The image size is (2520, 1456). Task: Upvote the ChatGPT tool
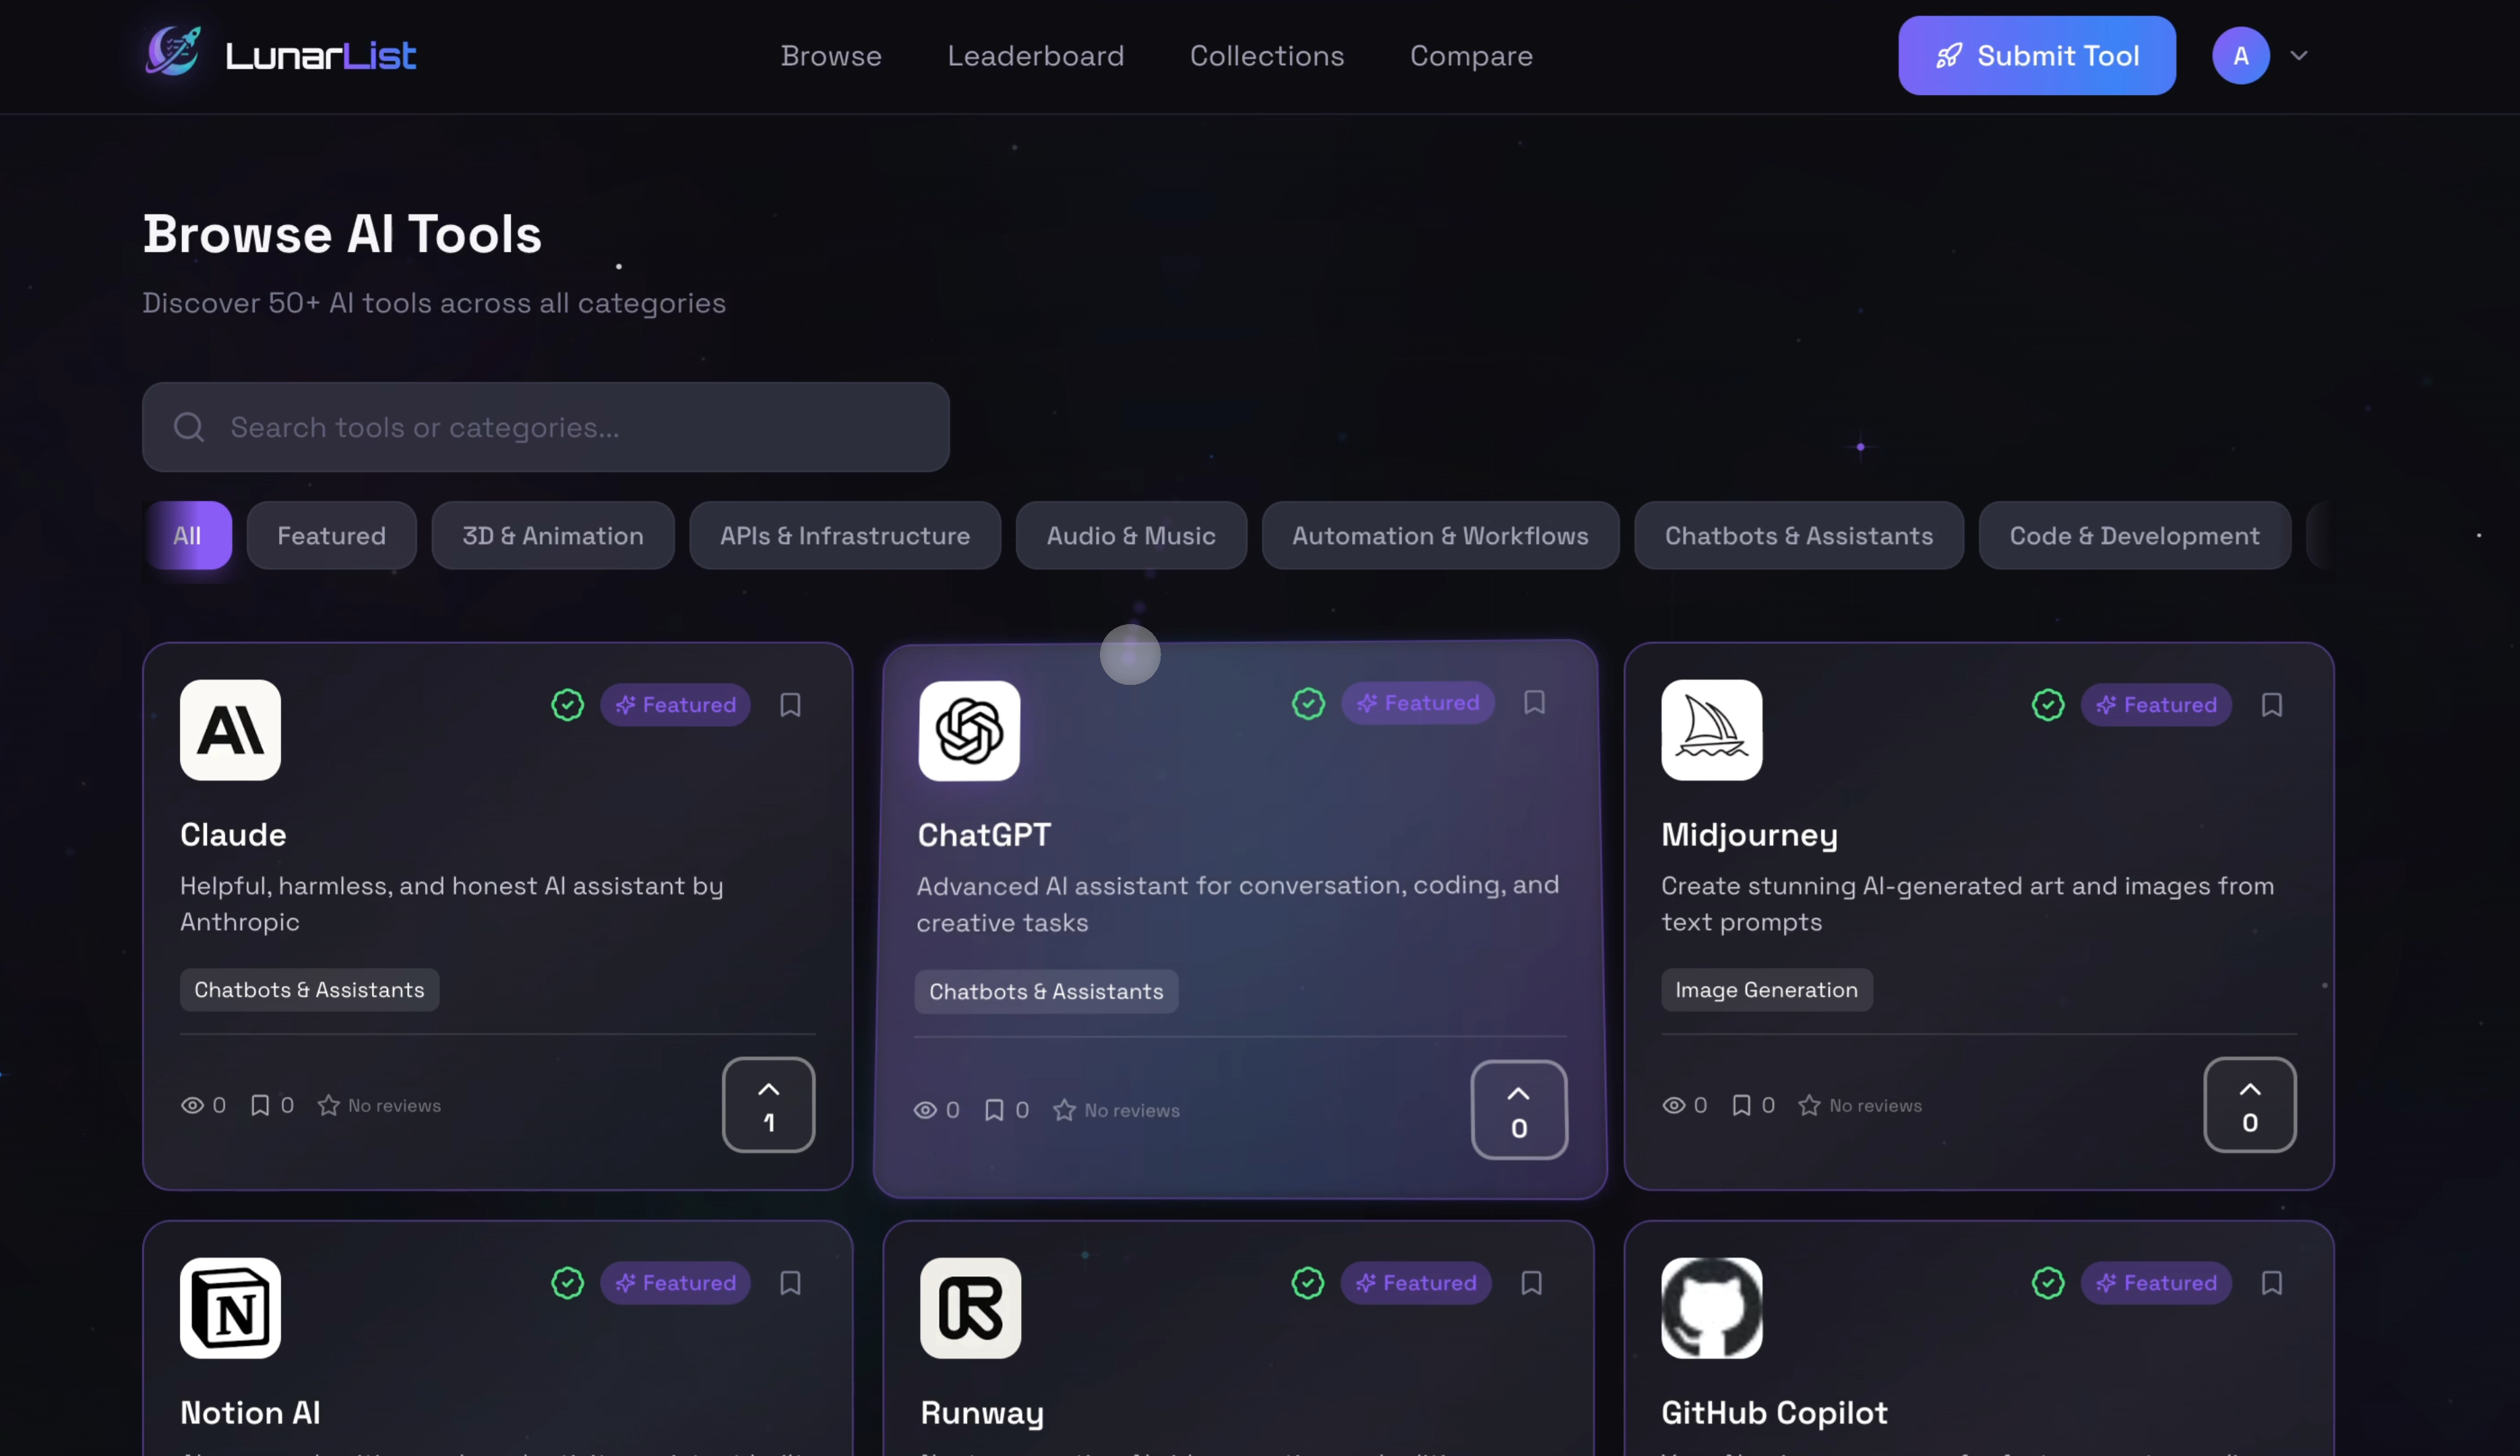pyautogui.click(x=1517, y=1109)
